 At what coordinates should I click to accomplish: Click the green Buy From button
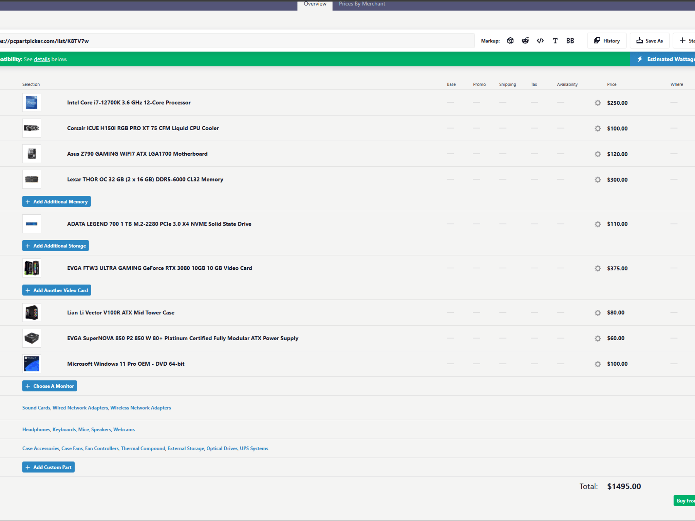pyautogui.click(x=684, y=501)
